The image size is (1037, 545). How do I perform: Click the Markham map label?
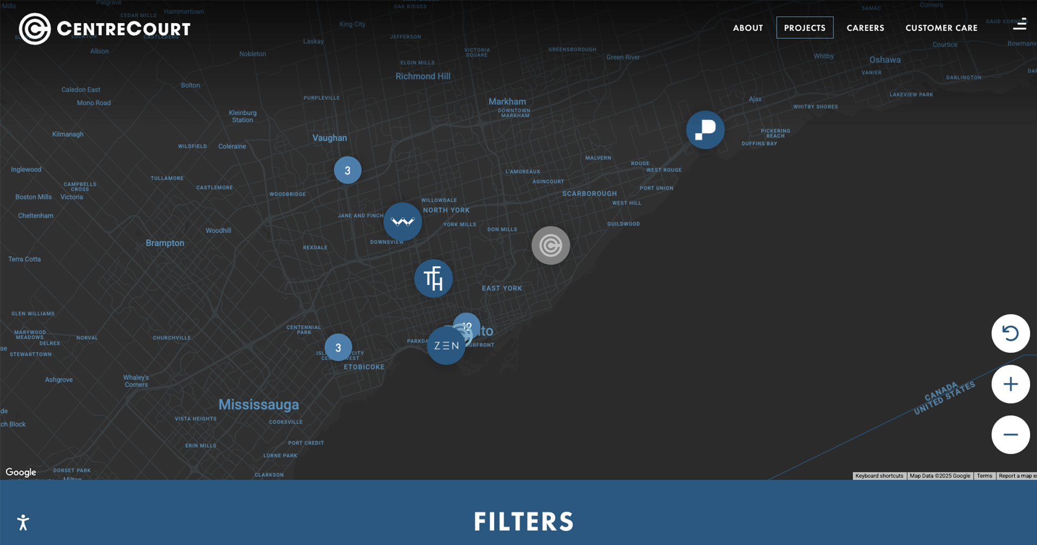(507, 102)
